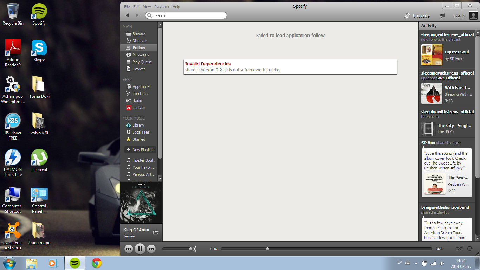Screen dimensions: 480x270
Task: Mute with the speaker icon
Action: 195,249
